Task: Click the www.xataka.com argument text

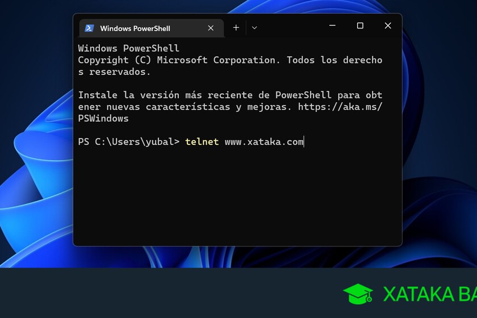Action: point(264,142)
